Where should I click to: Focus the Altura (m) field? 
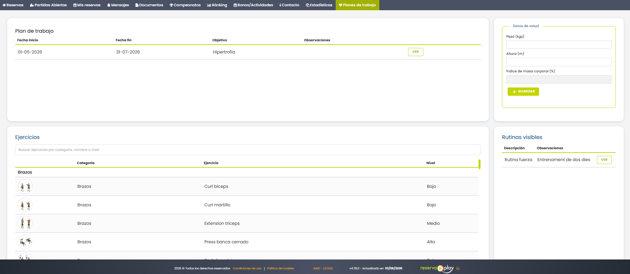(559, 62)
